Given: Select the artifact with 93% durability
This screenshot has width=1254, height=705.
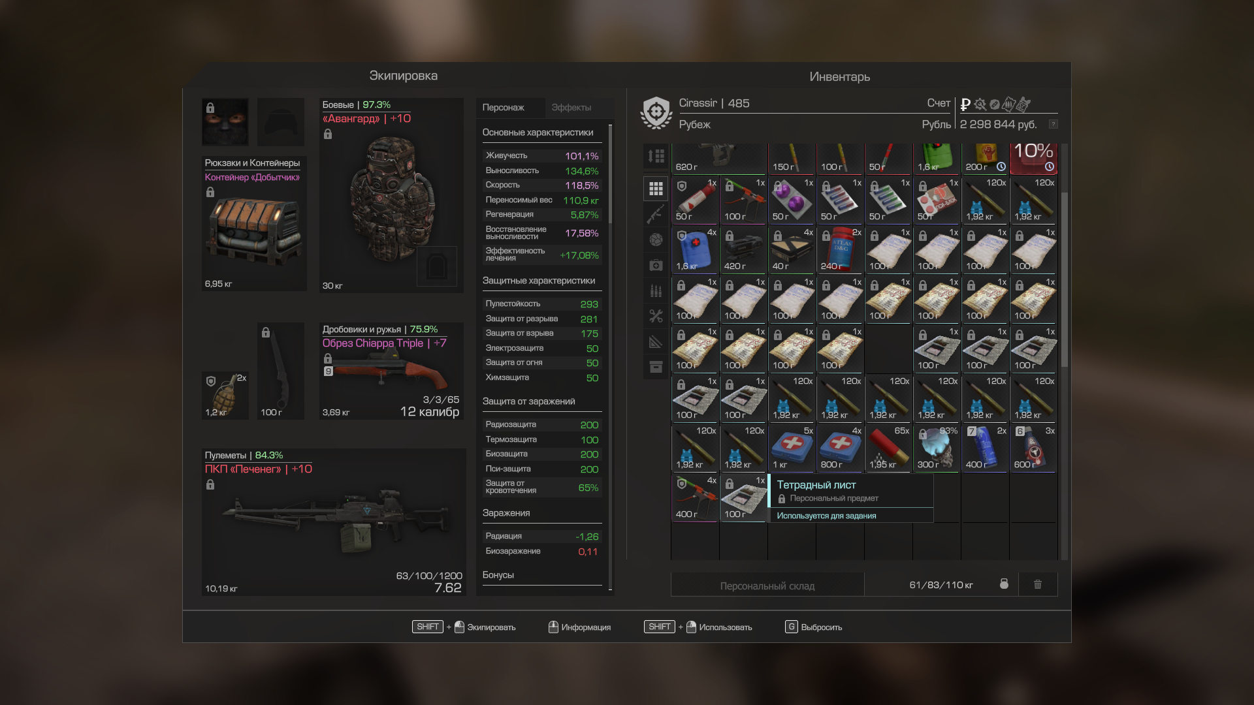Looking at the screenshot, I should coord(937,448).
